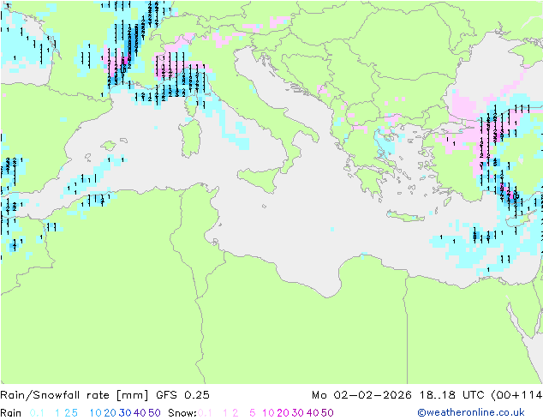
Task: Click the 'Snow:' legend label
Action: click(x=182, y=413)
